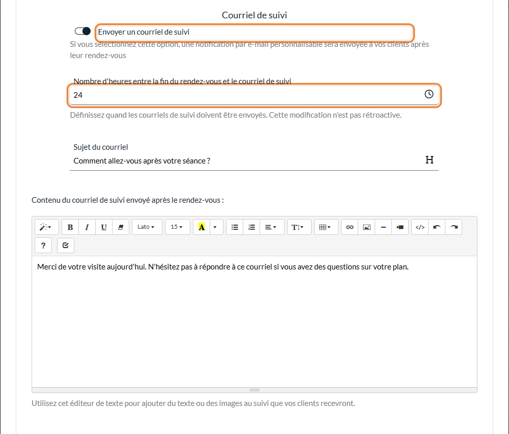This screenshot has height=434, width=509.
Task: Click the 'Utilisez cet éditeur de texte' hint
Action: tap(193, 403)
